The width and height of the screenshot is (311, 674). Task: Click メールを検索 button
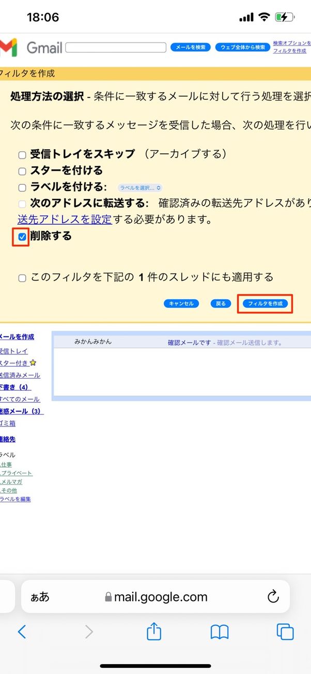click(x=191, y=47)
